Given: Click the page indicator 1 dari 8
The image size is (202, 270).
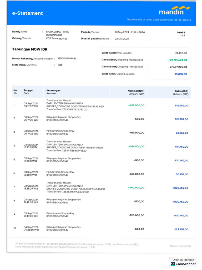Looking at the screenshot, I should (181, 32).
